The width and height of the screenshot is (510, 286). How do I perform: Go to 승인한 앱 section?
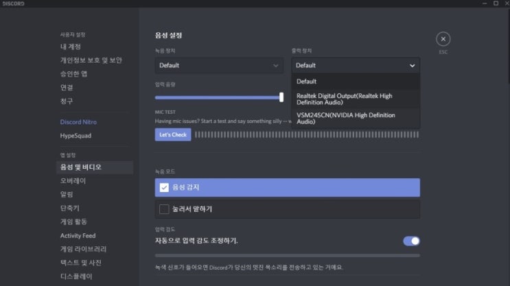coord(74,74)
